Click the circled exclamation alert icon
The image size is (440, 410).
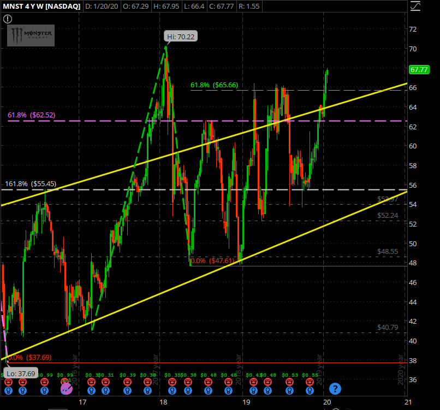pos(8,19)
